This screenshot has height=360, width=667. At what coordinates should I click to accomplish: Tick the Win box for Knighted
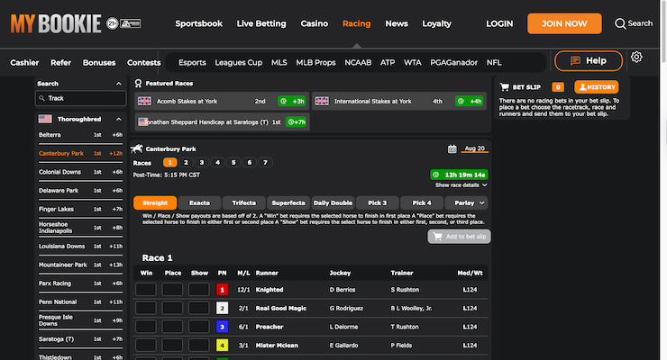[146, 290]
